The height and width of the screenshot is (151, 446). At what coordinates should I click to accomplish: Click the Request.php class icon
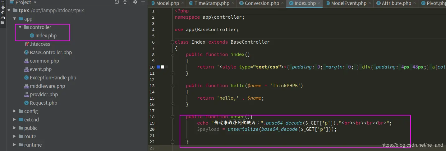tap(27, 103)
